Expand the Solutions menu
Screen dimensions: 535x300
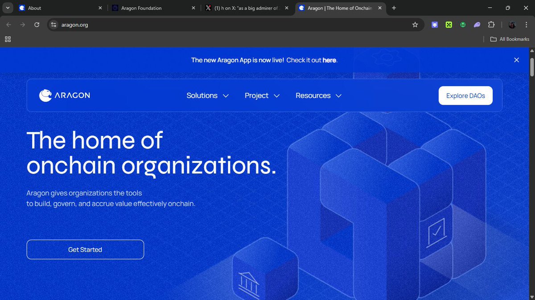coord(208,95)
